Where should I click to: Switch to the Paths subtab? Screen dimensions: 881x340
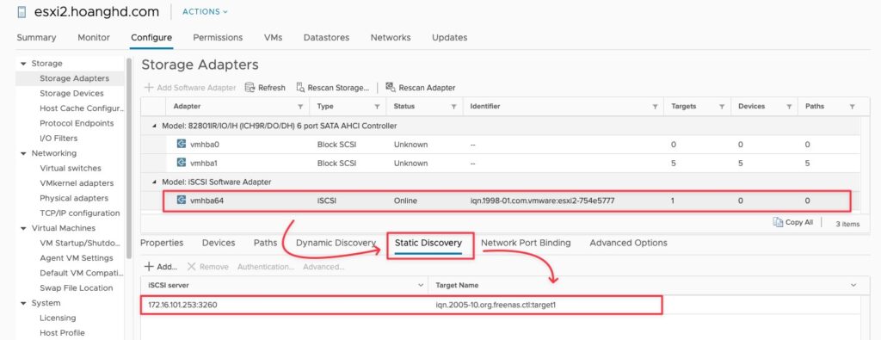265,243
